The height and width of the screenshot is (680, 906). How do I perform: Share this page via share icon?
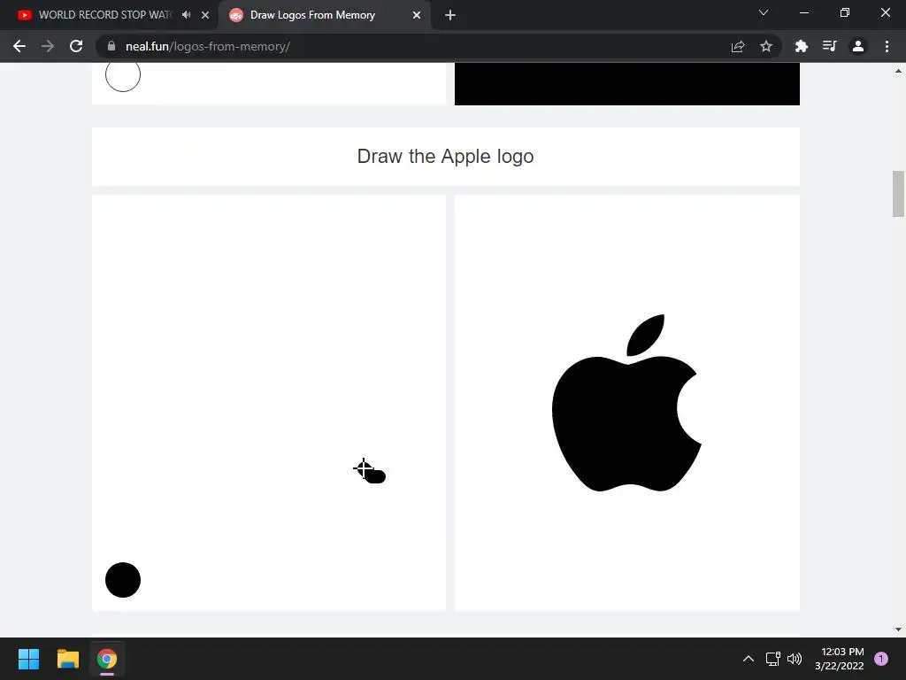click(x=738, y=47)
